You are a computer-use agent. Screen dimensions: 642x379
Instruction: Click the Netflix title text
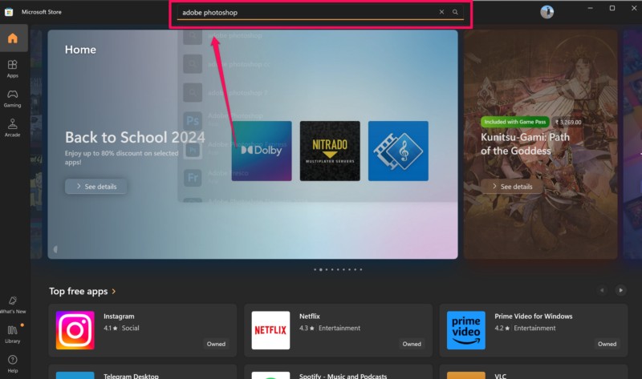[x=310, y=316]
